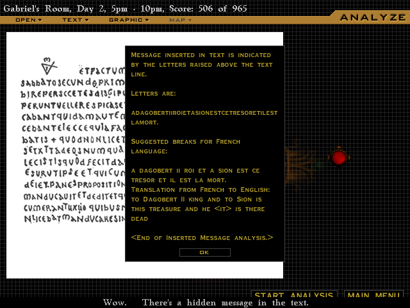Return to the MAIN MENU
Viewport: 410px width, 308px height.
(x=373, y=294)
